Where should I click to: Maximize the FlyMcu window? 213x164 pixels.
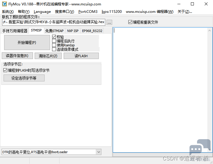click(x=192, y=4)
